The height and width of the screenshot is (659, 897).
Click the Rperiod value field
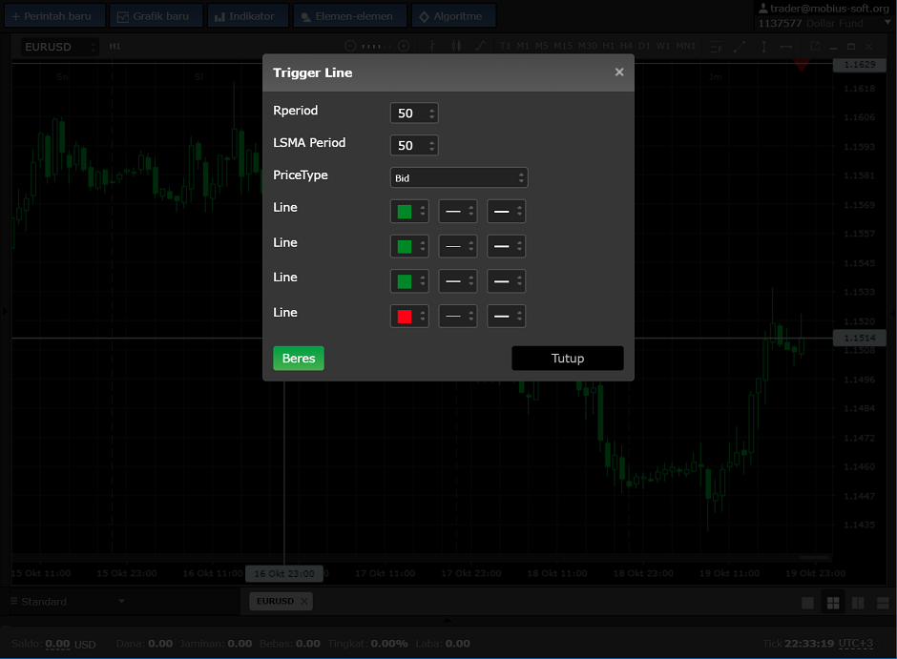(x=414, y=113)
